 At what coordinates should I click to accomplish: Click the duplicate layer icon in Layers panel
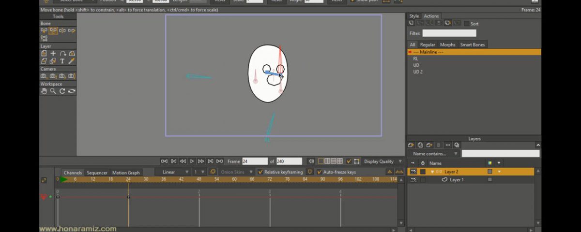pos(420,145)
